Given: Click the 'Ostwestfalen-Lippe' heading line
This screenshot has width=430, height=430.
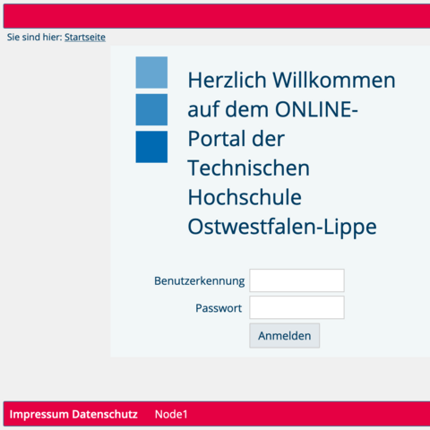Looking at the screenshot, I should [x=282, y=228].
